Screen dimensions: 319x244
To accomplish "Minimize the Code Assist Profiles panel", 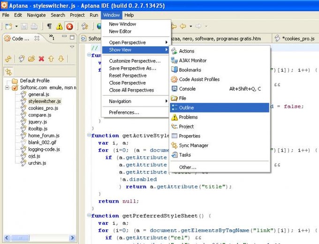I will (x=64, y=37).
